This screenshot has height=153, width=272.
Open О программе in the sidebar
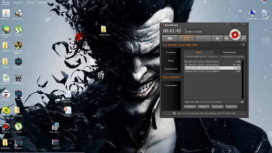171,85
